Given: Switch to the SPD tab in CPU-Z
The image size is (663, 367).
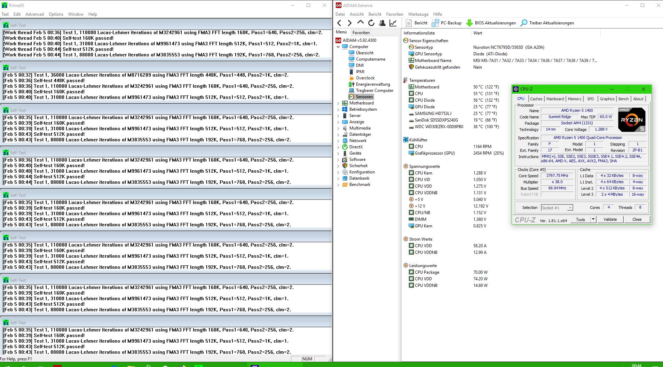Looking at the screenshot, I should pos(591,99).
